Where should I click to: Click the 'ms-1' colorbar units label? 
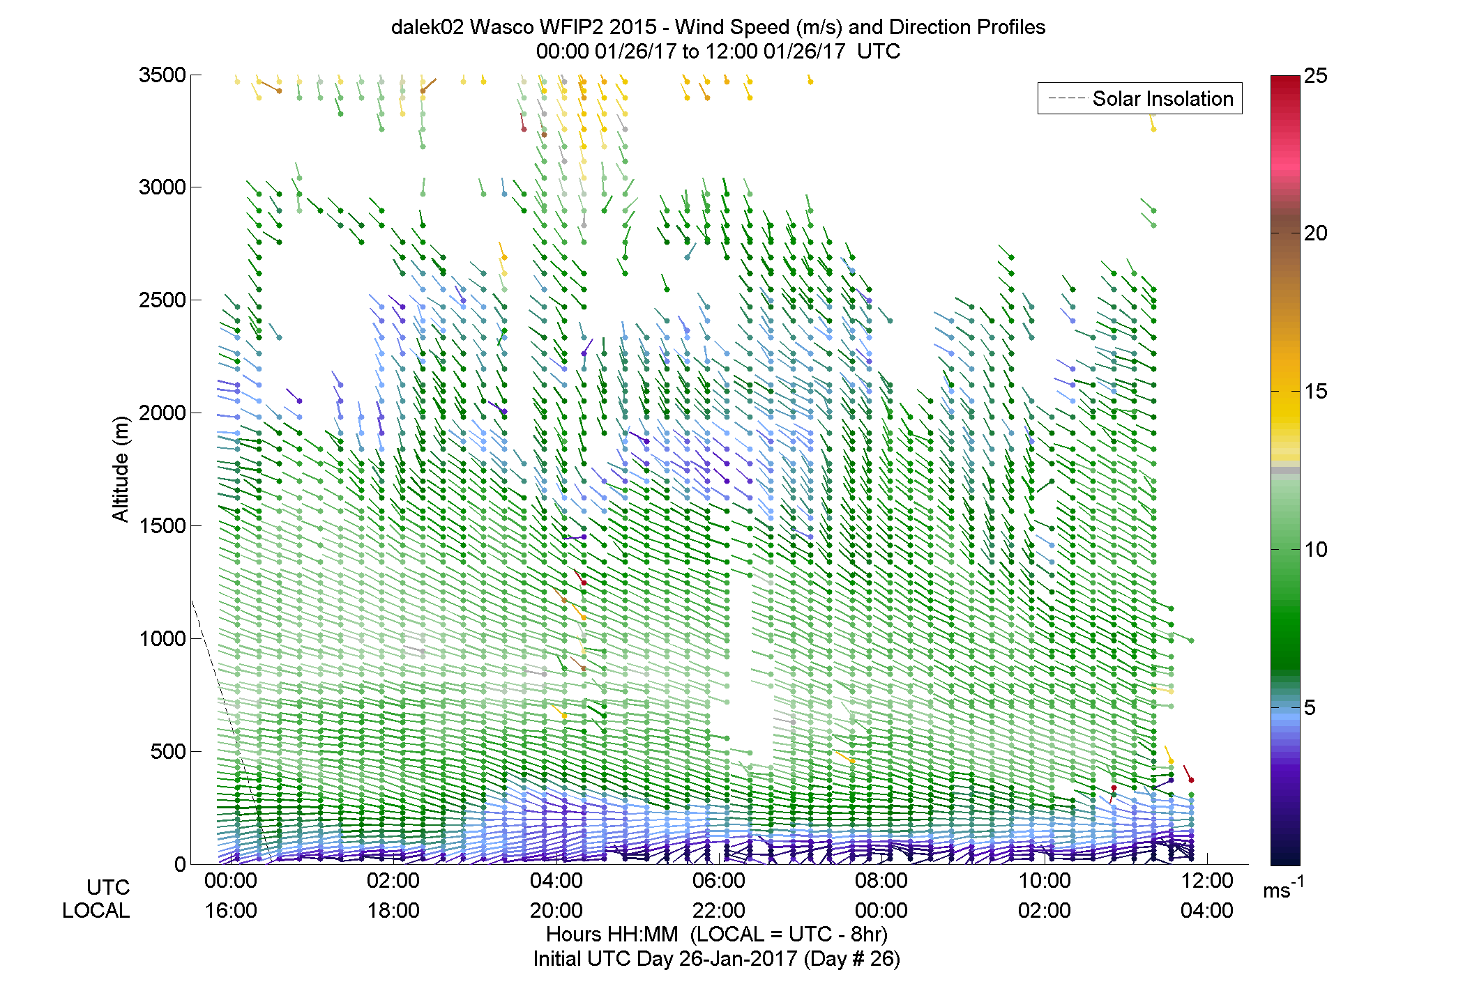click(x=1283, y=888)
